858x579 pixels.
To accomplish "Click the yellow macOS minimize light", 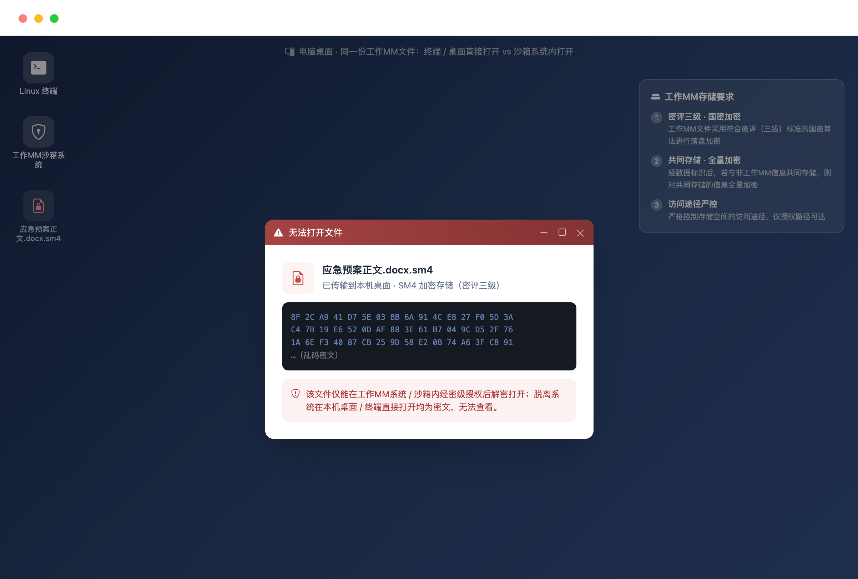I will [x=39, y=19].
